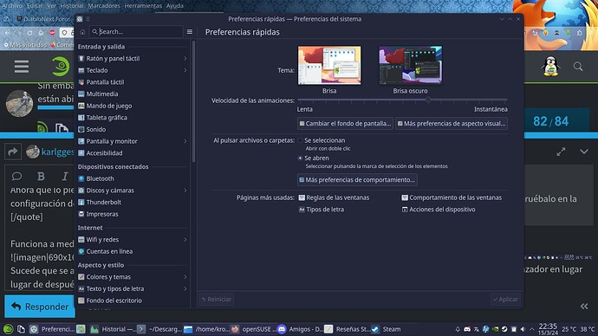Select Discos y cámaras entry
This screenshot has height=336, width=598.
click(133, 191)
